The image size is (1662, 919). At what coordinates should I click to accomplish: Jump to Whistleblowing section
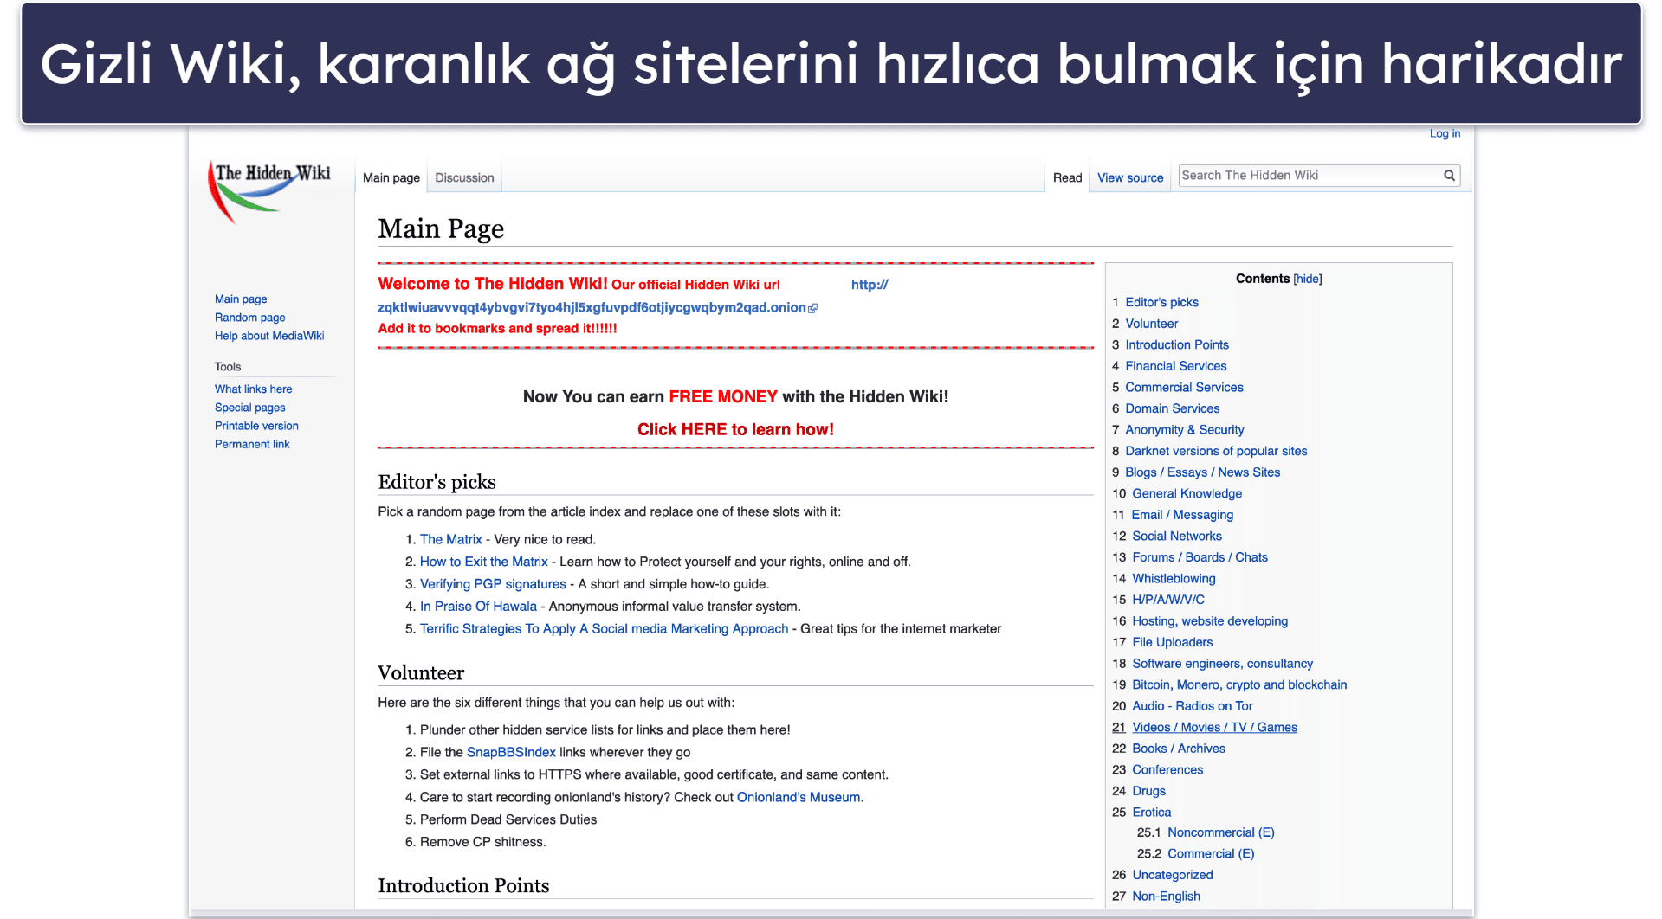pyautogui.click(x=1174, y=579)
